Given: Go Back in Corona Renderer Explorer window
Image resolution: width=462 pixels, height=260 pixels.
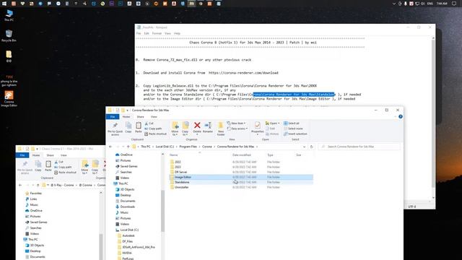Looking at the screenshot, I should point(110,147).
